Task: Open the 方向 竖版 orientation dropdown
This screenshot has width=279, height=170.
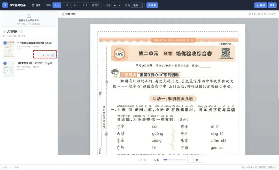Action: pos(137,5)
